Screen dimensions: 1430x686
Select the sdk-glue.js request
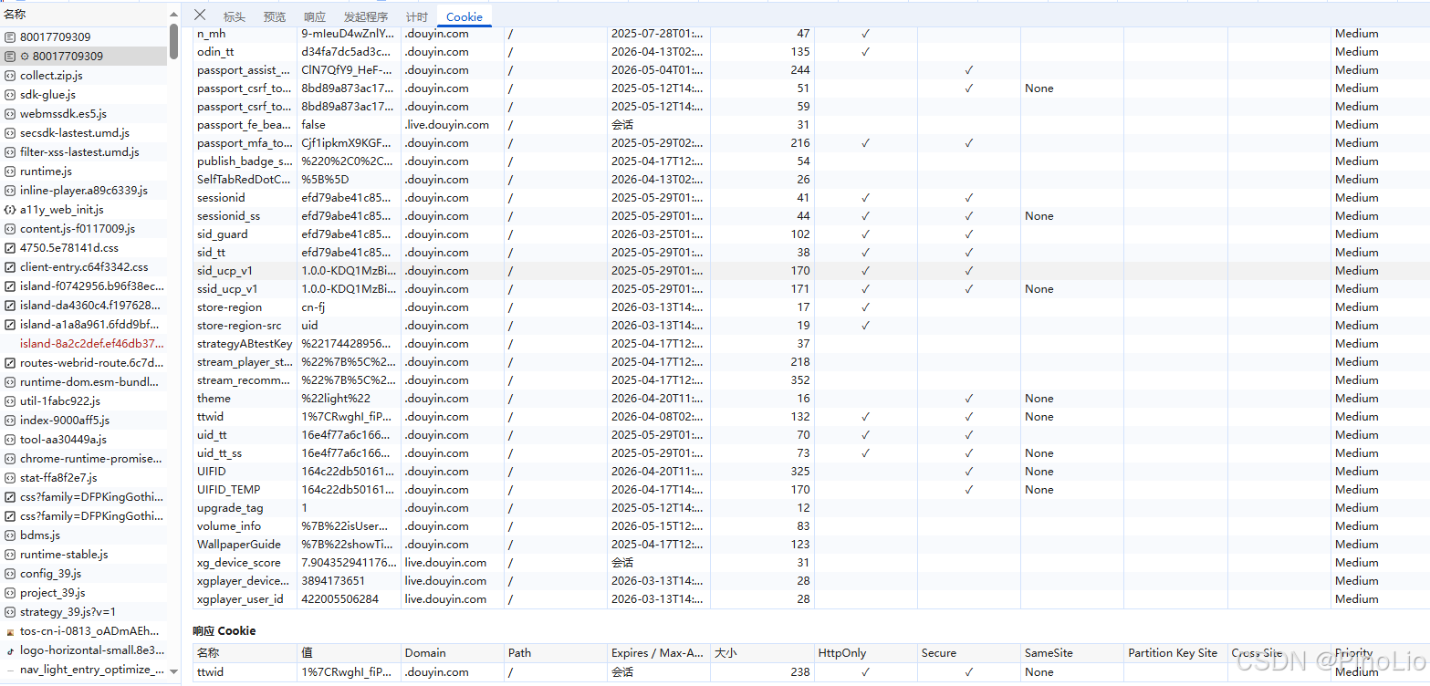click(84, 95)
